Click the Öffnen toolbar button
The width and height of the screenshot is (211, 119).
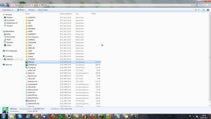click(x=21, y=10)
